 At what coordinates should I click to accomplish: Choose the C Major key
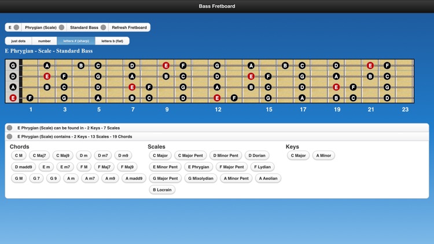(298, 156)
